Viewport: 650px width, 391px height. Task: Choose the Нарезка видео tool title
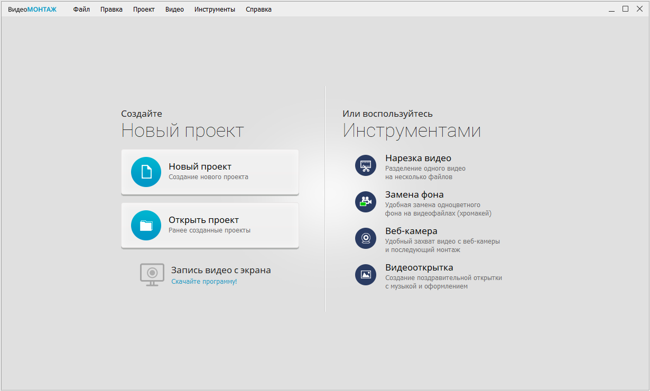click(418, 158)
